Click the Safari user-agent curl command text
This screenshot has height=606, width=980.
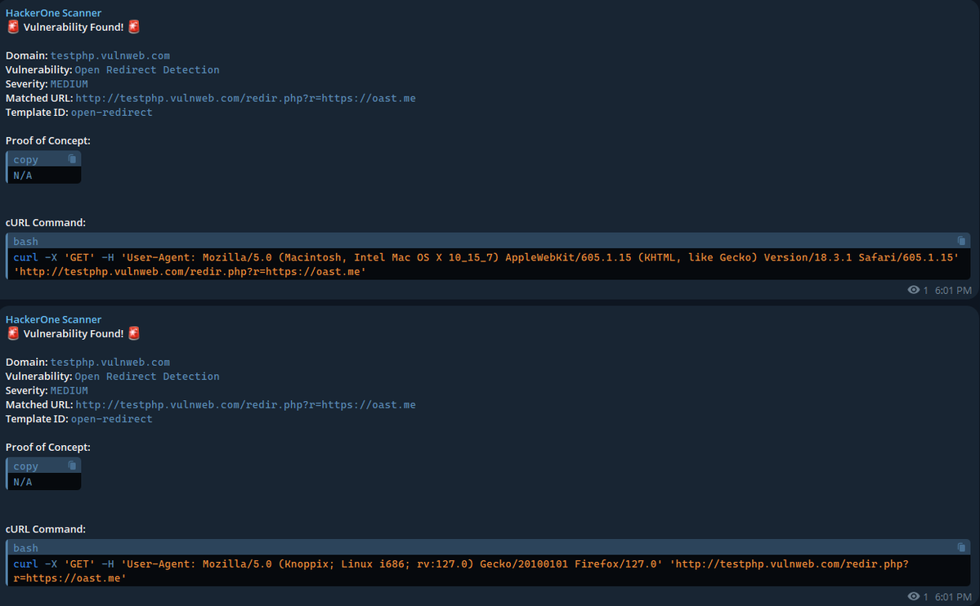486,265
